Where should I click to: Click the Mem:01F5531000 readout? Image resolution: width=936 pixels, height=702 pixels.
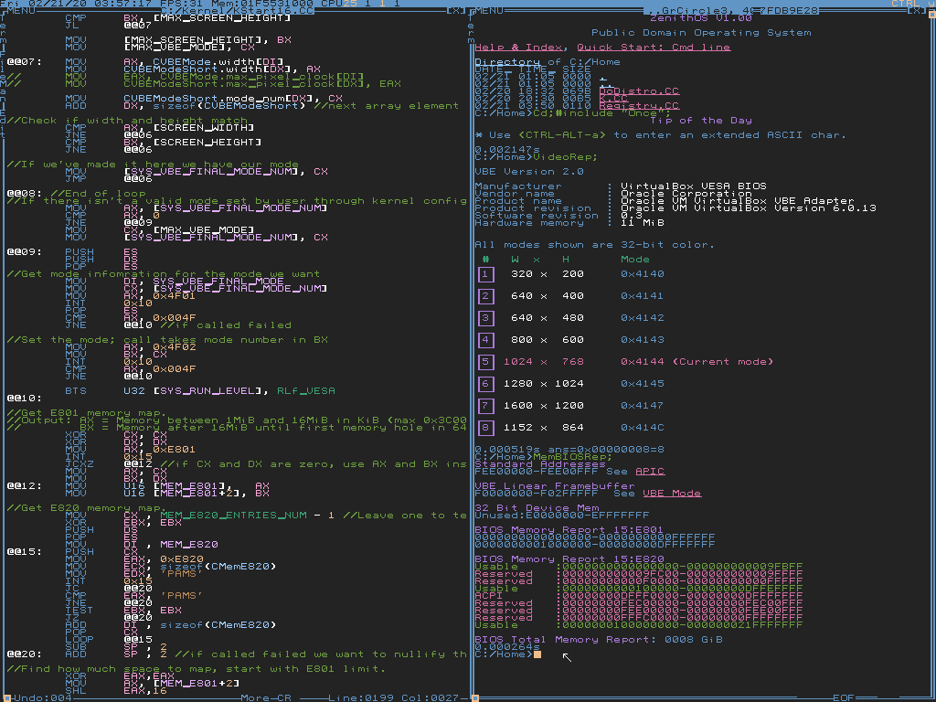(x=262, y=4)
